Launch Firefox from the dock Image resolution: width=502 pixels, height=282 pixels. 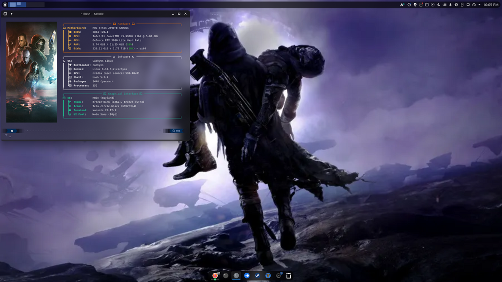pyautogui.click(x=215, y=275)
